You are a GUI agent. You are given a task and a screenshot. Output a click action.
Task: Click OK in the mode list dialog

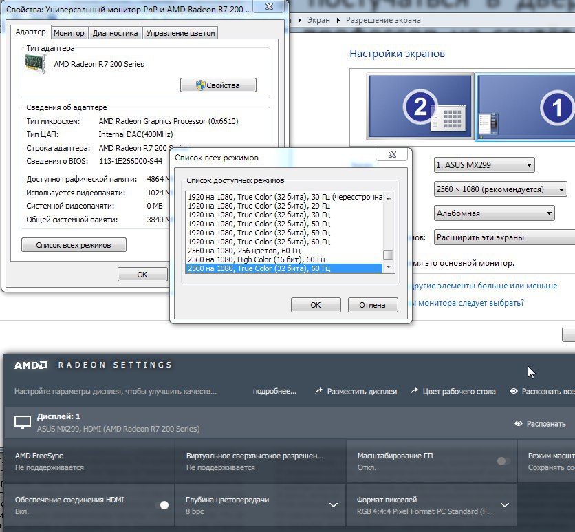(x=316, y=305)
